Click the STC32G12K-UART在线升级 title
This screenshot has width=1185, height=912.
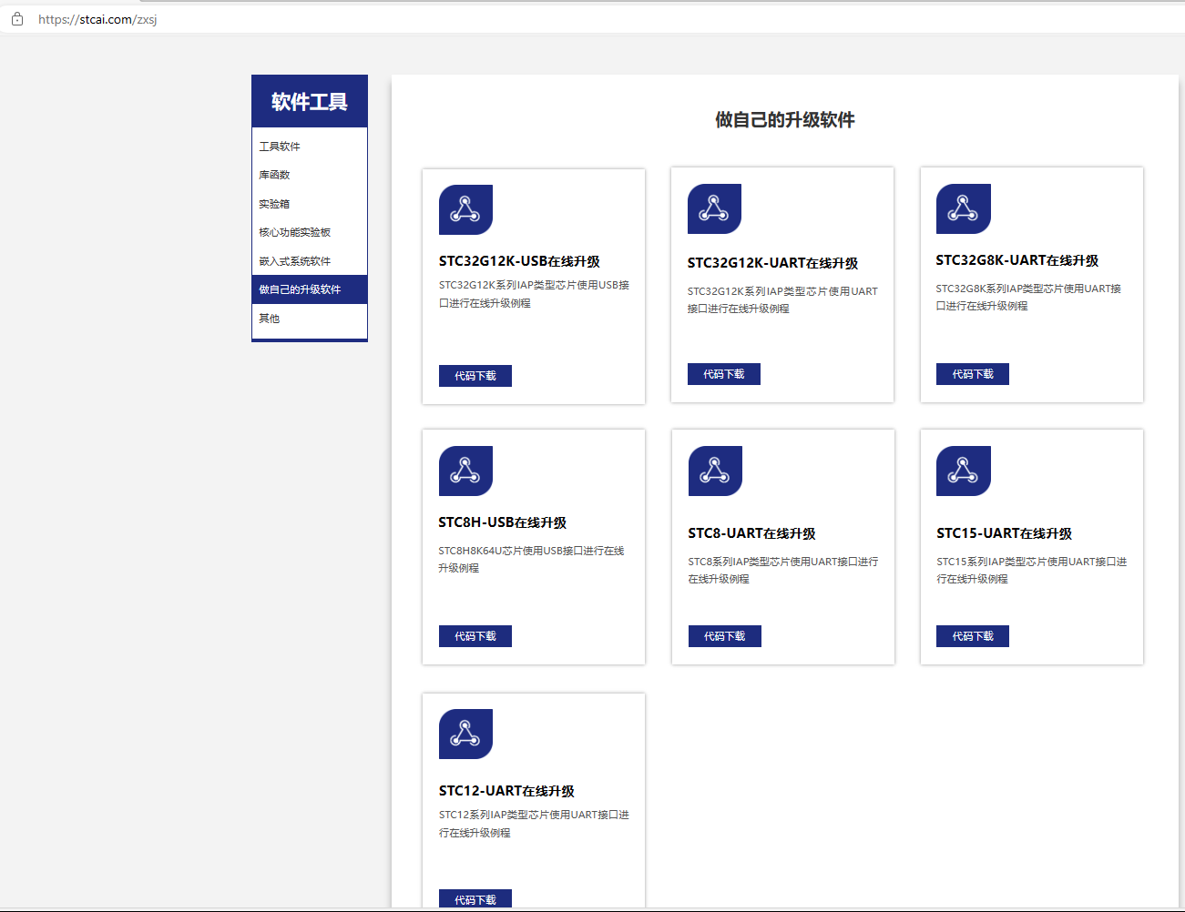coord(772,263)
